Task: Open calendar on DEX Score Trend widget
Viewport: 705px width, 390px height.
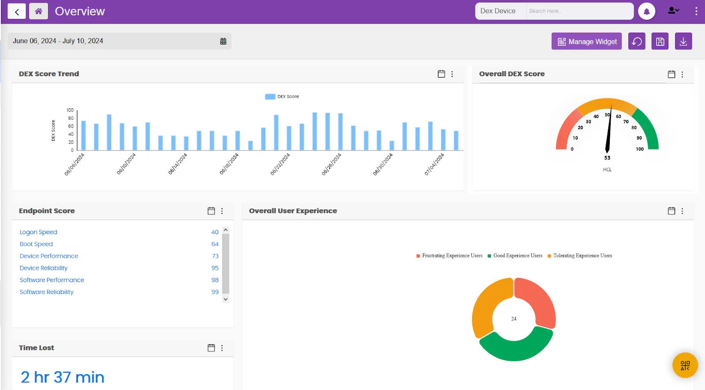Action: click(x=441, y=74)
